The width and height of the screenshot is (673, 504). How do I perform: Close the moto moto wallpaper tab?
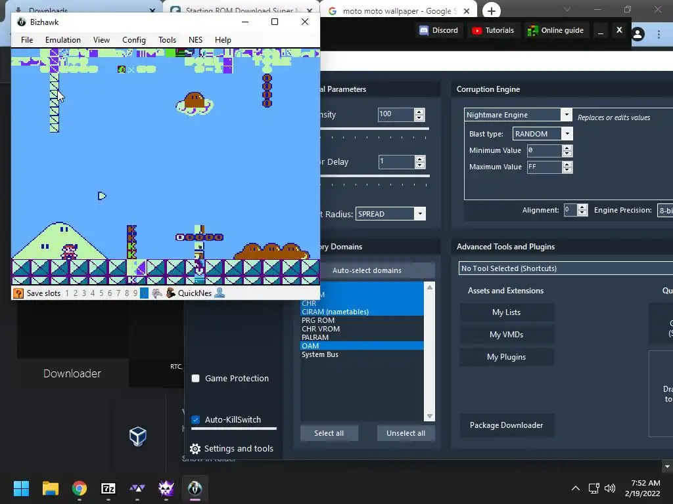coord(467,11)
